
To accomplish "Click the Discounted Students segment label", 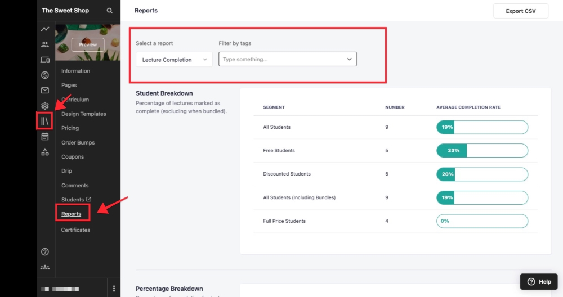I will 287,174.
